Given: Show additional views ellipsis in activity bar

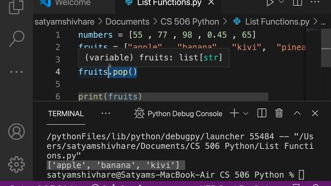Looking at the screenshot, I should pos(17,72).
